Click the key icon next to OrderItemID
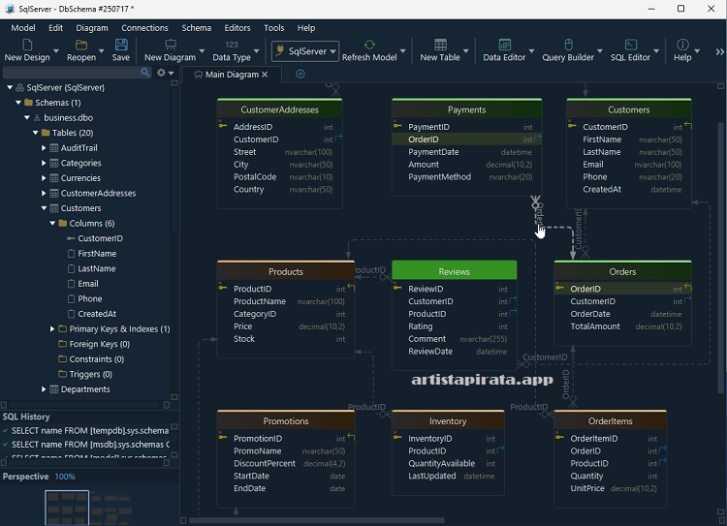Screen dimensions: 727x526 (559, 437)
